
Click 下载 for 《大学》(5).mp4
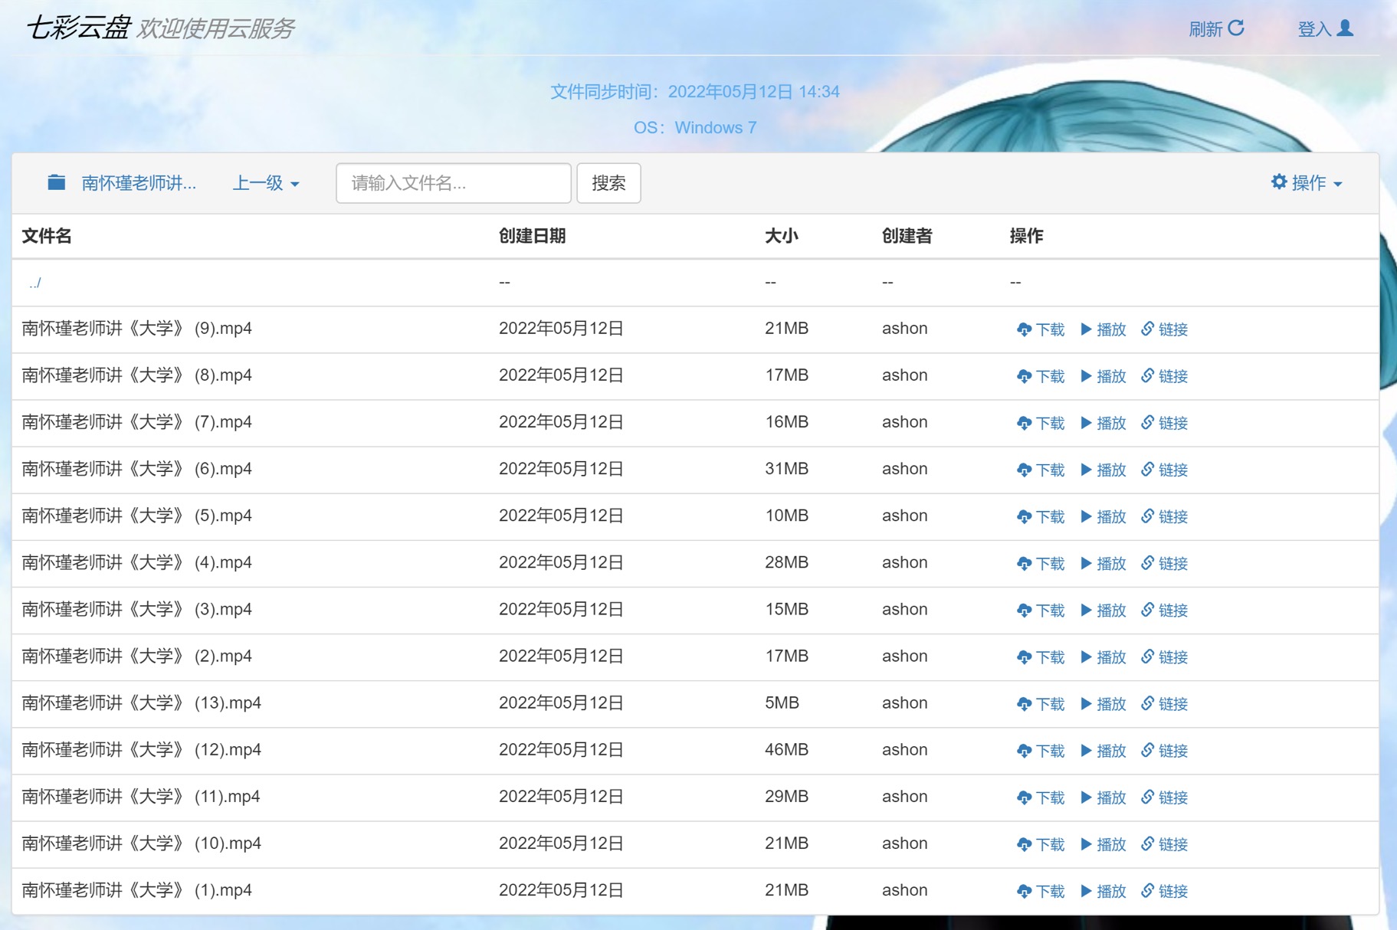[x=1049, y=517]
